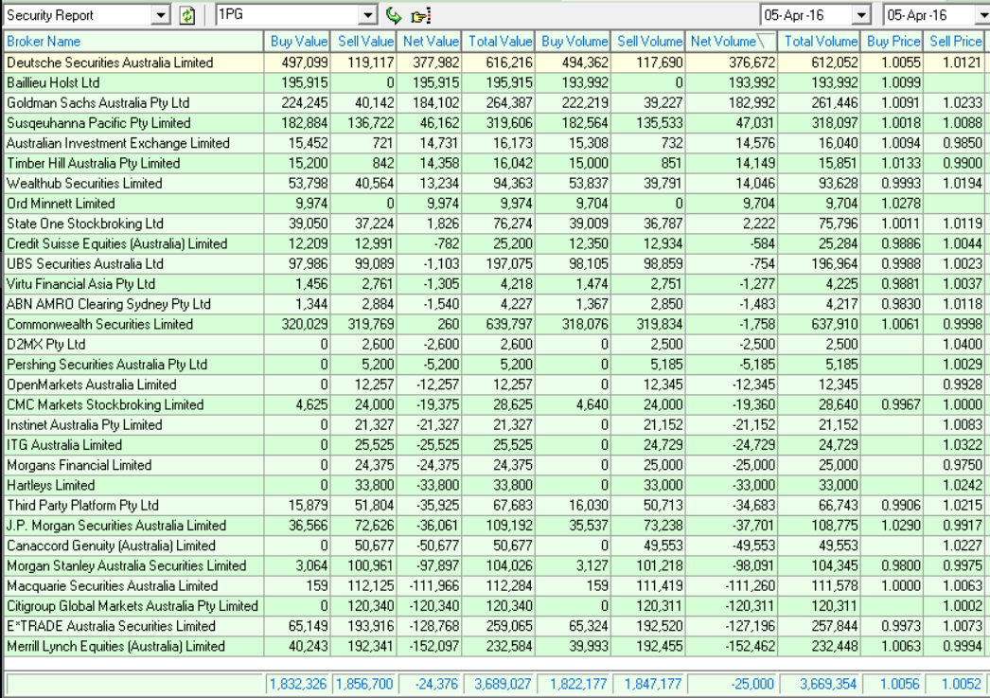The width and height of the screenshot is (990, 698).
Task: Sort by the Buy Volume column header
Action: point(574,42)
